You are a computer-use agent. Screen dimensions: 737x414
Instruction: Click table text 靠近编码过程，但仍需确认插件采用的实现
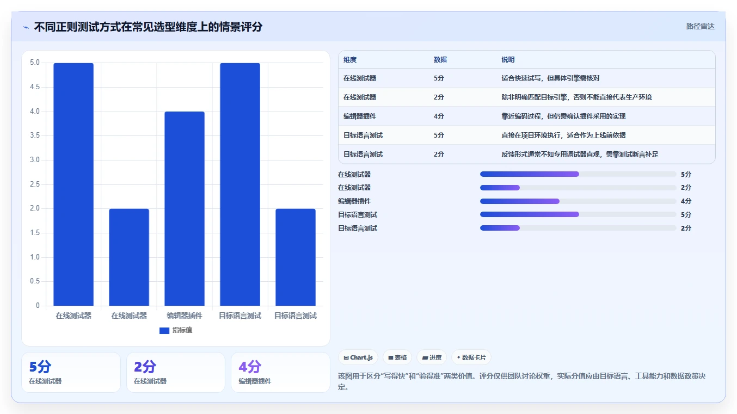click(x=563, y=116)
